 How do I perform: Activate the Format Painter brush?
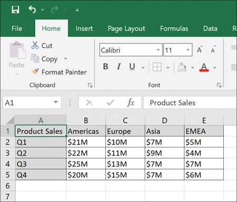(59, 72)
